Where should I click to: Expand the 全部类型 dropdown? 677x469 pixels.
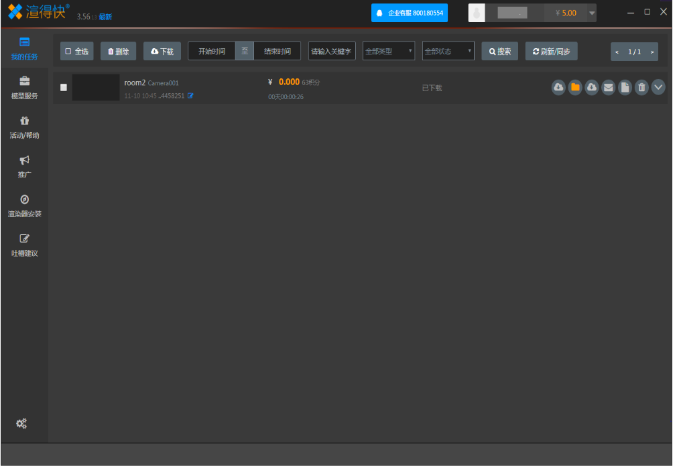pos(389,52)
